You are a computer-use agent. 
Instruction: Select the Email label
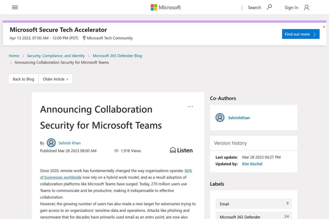pos(254,204)
